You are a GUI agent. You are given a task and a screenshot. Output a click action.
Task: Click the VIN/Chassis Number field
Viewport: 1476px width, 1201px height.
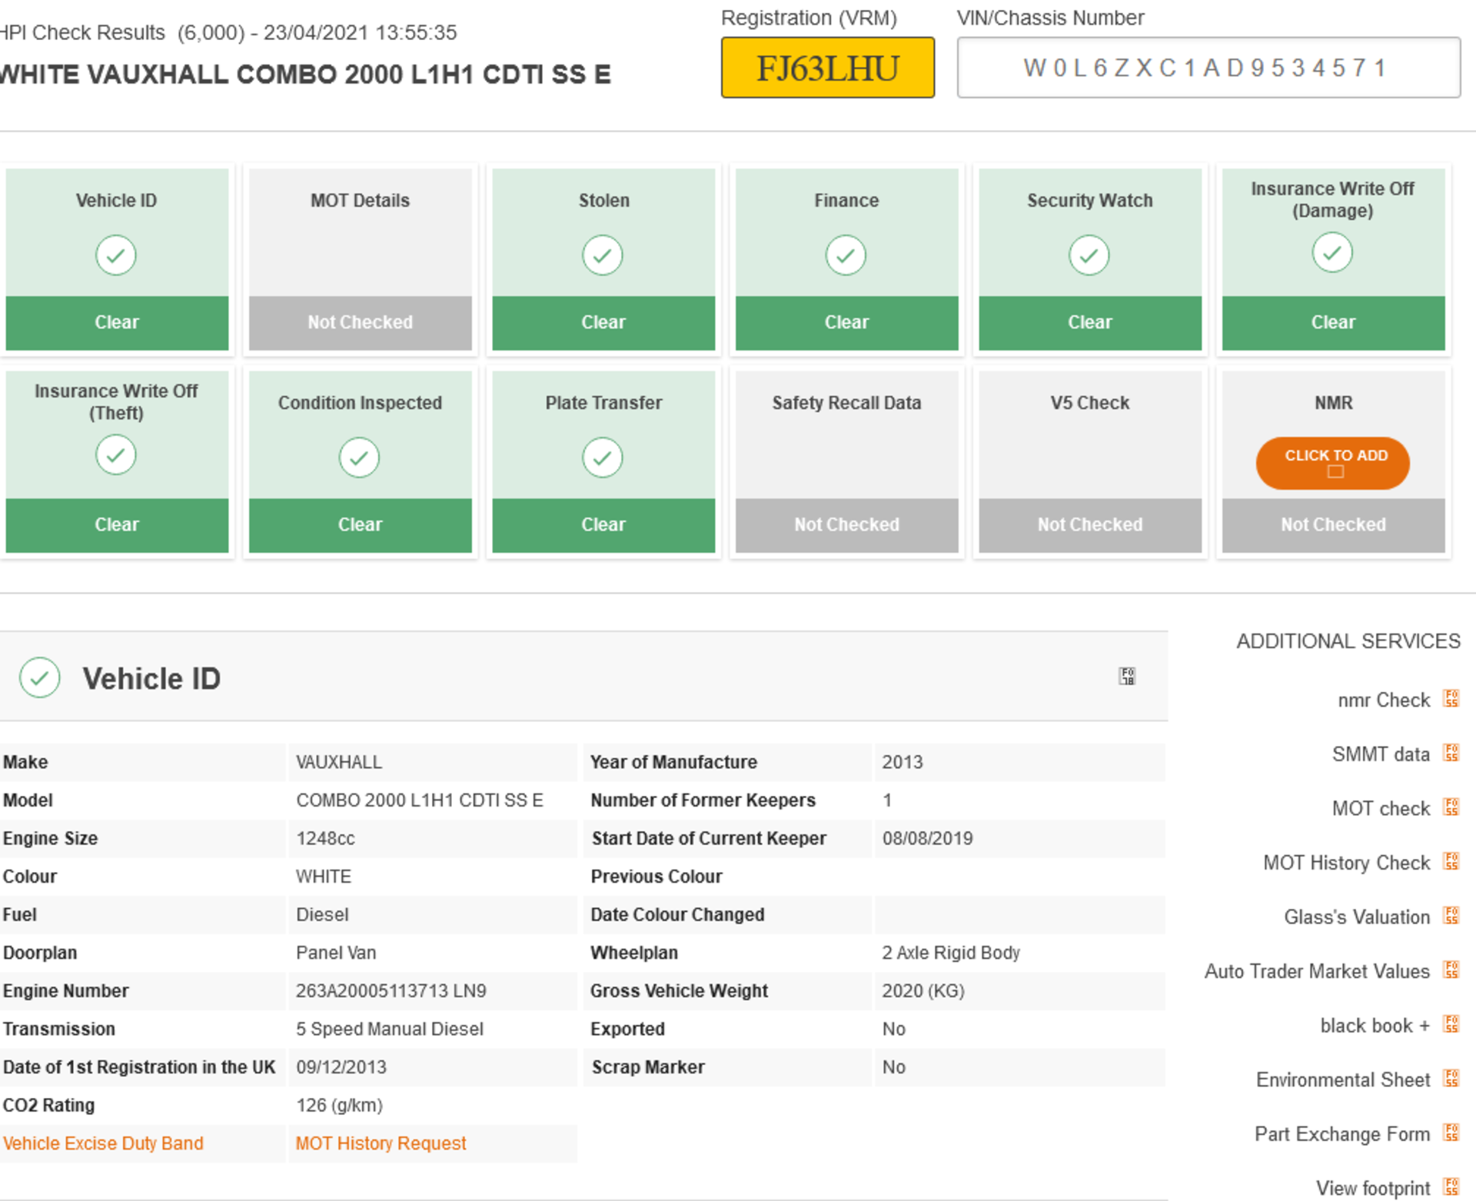[x=1208, y=68]
